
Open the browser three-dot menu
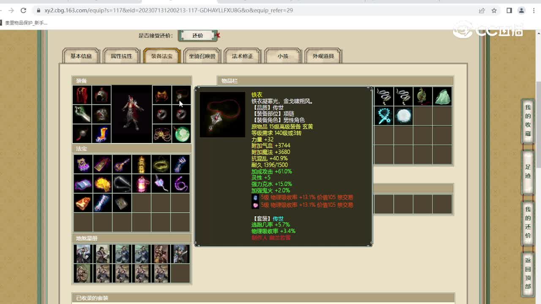point(533,10)
